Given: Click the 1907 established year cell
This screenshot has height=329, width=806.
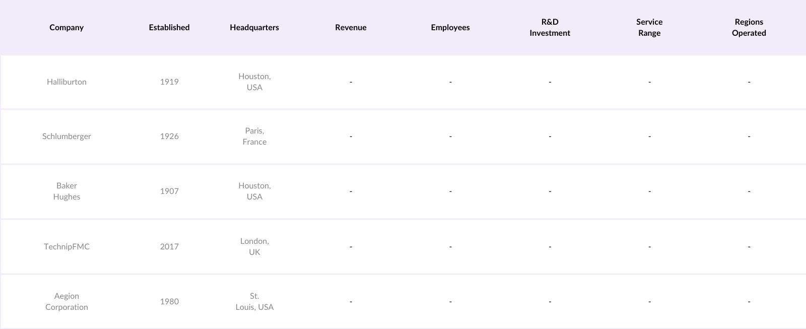Looking at the screenshot, I should 169,191.
